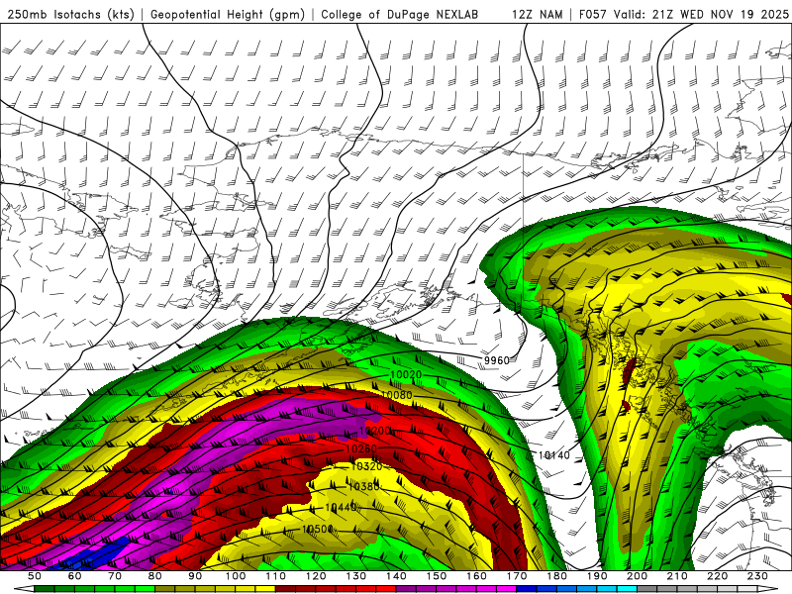Click the 'F057' forecast hour text
The width and height of the screenshot is (792, 594).
pos(592,14)
